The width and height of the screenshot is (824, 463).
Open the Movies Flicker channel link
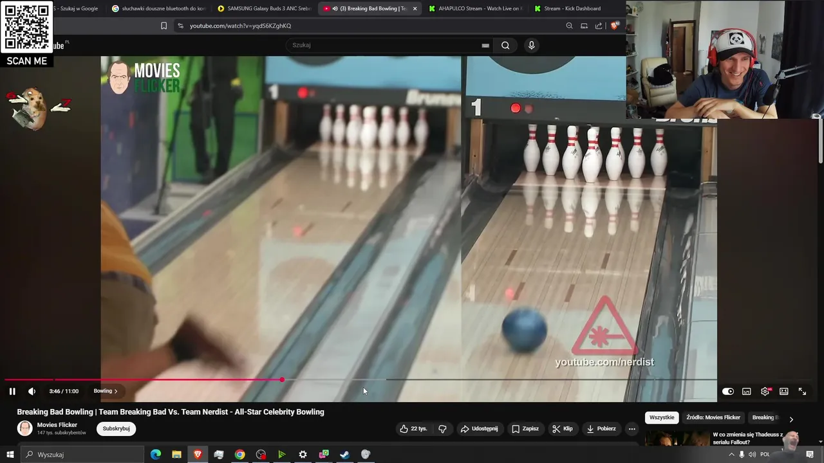(57, 425)
